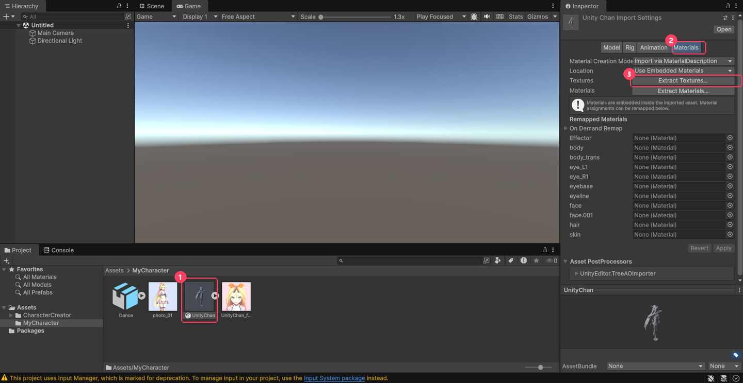
Task: Switch to the Rig import tab
Action: click(630, 47)
